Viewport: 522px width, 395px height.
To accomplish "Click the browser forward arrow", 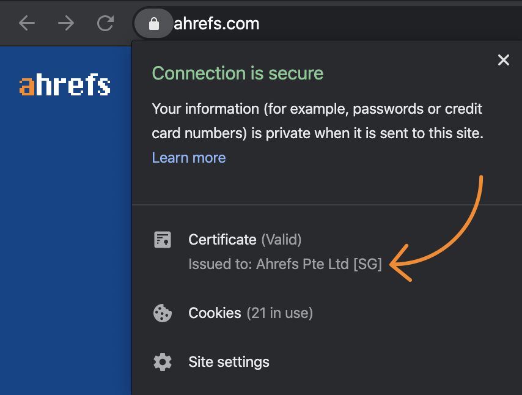I will click(x=65, y=23).
